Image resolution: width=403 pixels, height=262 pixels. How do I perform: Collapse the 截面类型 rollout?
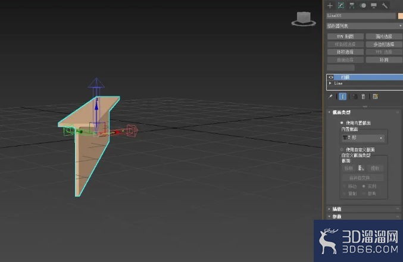tap(341, 113)
